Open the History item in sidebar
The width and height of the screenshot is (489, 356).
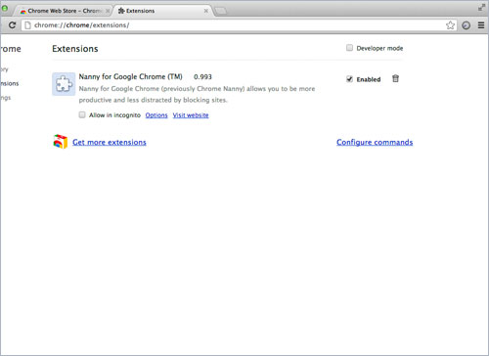tap(4, 69)
